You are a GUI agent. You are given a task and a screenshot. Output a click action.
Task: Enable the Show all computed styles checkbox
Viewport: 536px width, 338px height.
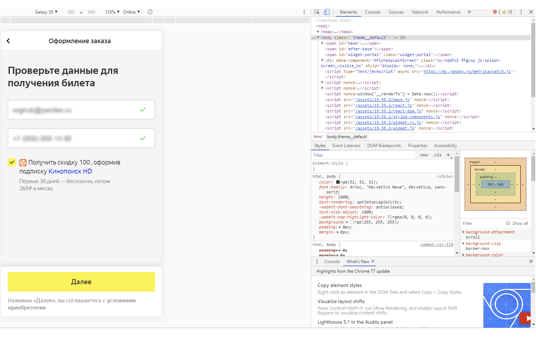pos(508,223)
